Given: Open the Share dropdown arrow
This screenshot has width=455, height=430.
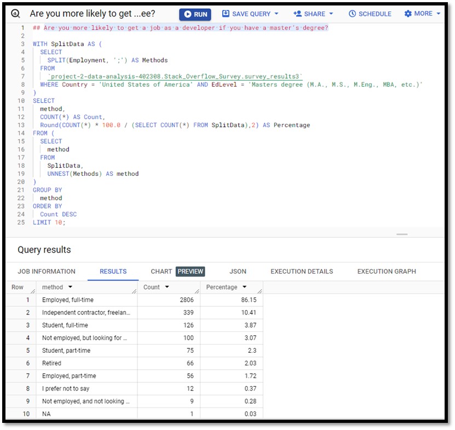Looking at the screenshot, I should 330,14.
